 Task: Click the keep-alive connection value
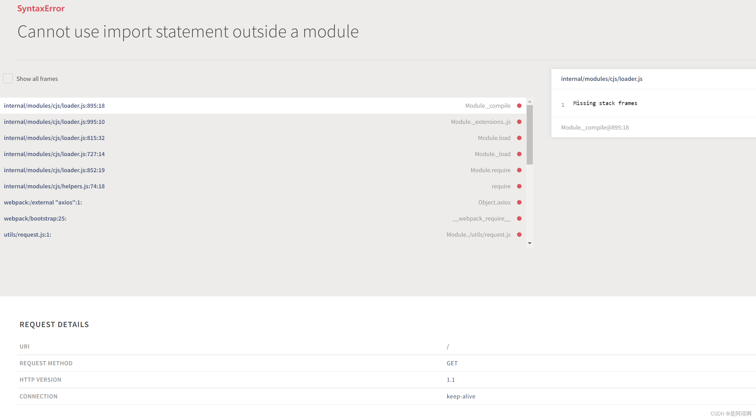click(x=461, y=396)
